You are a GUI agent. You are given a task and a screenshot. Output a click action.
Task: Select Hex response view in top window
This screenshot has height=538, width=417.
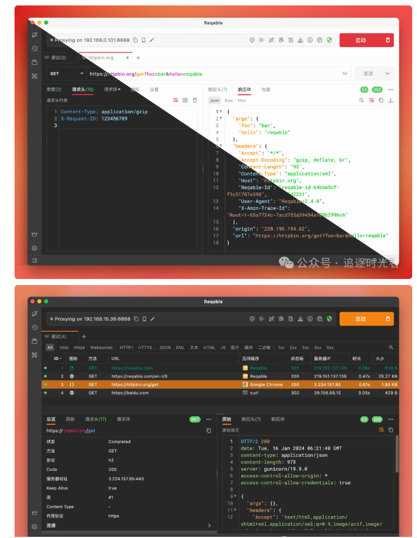pos(242,100)
